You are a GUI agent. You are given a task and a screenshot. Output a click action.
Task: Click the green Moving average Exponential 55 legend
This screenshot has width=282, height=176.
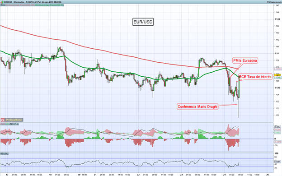(x=49, y=5)
